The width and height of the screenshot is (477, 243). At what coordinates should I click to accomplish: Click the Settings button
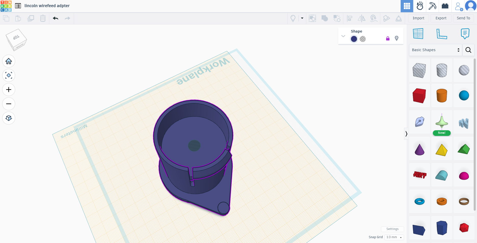[x=392, y=229]
